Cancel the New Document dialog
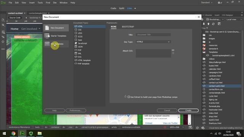 (x=167, y=110)
